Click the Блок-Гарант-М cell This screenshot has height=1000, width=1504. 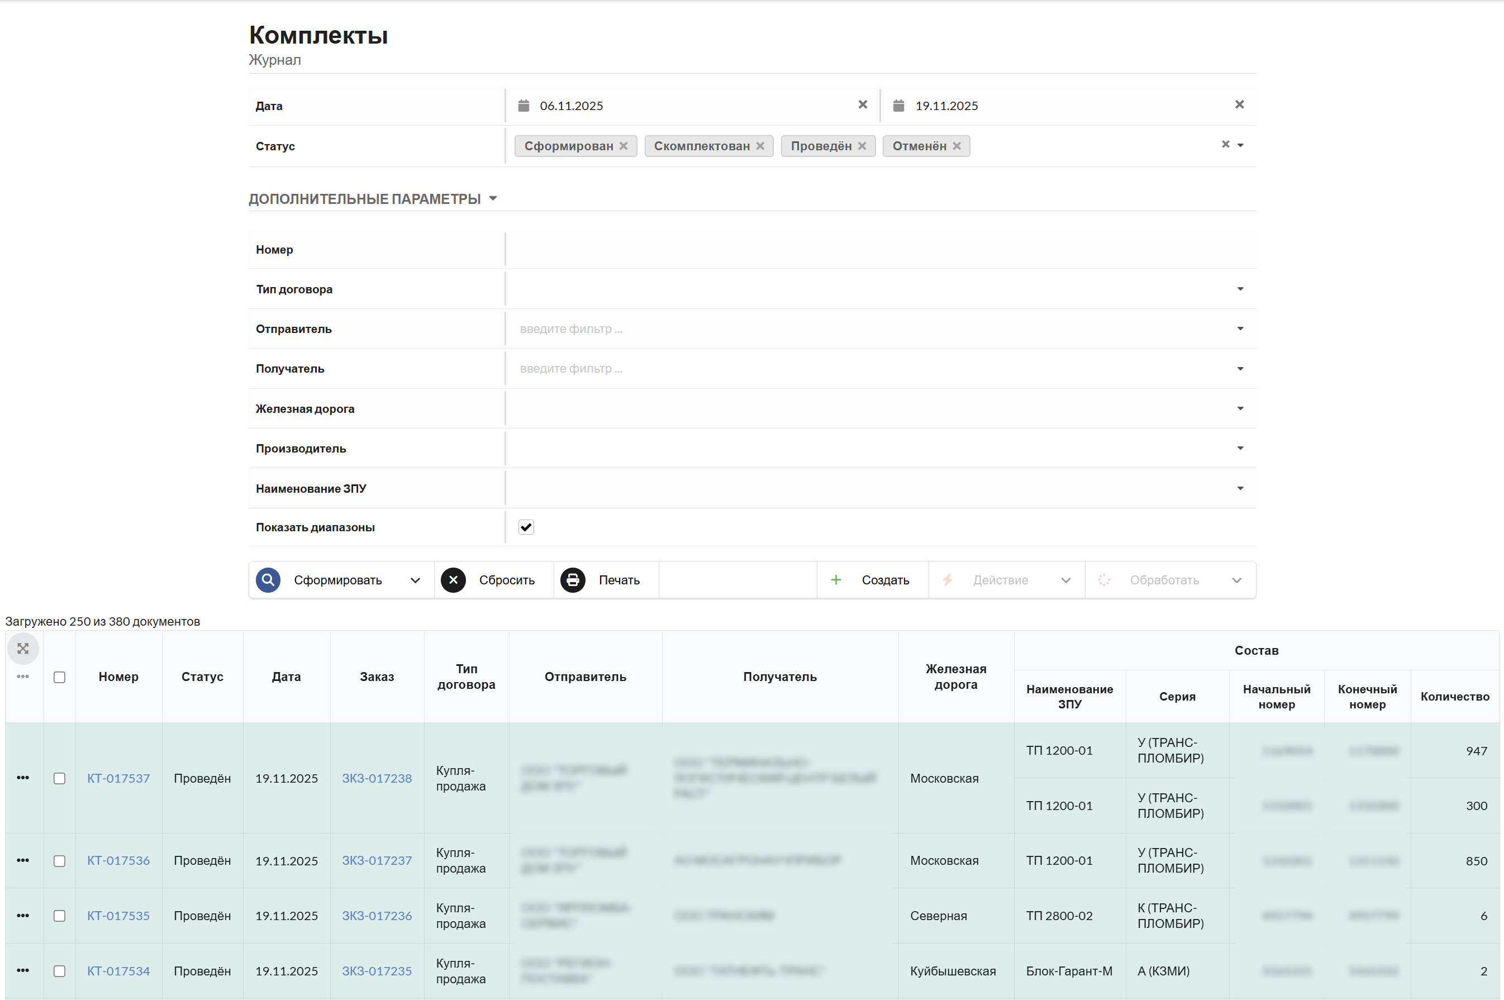tap(1069, 970)
